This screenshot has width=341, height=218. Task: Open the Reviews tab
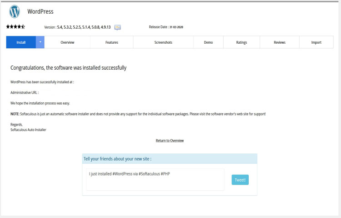280,42
